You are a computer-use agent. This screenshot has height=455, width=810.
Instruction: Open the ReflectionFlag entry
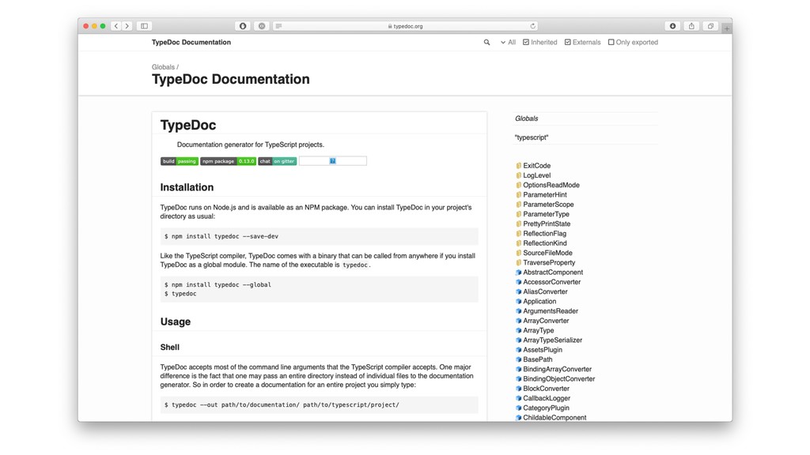tap(544, 234)
